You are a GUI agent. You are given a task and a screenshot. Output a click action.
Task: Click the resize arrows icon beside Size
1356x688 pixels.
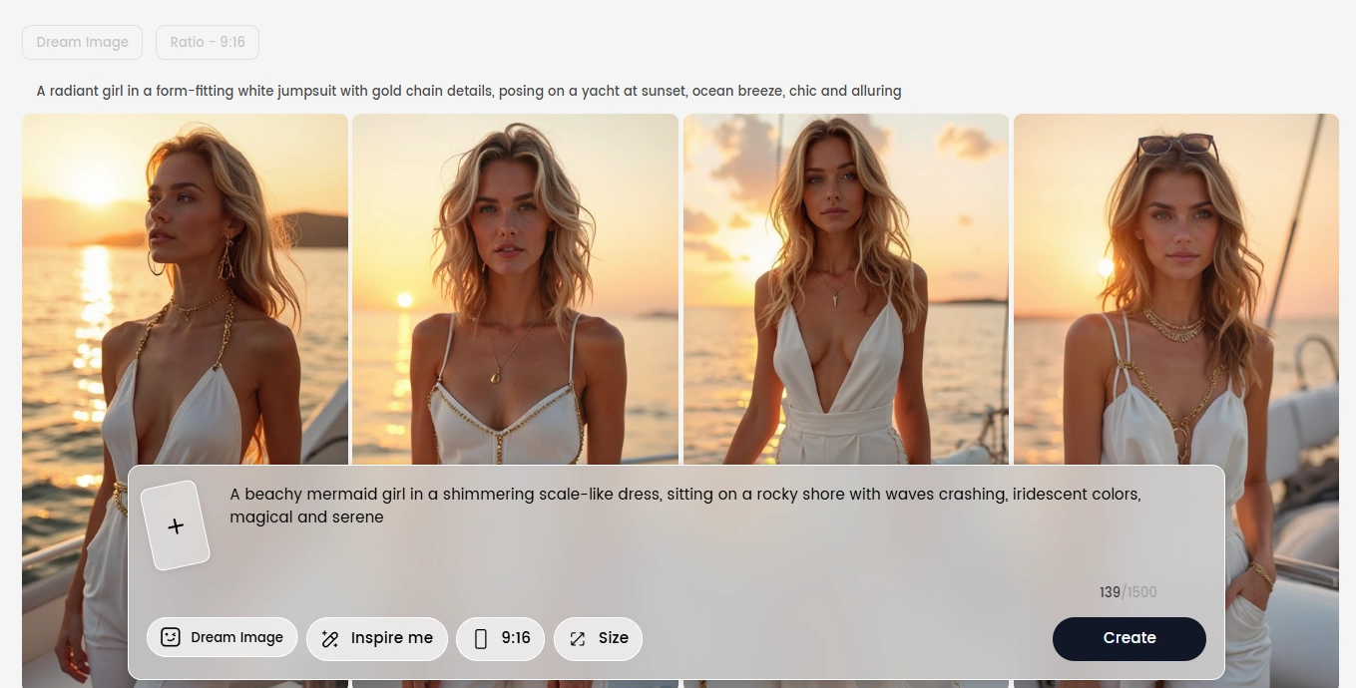coord(578,638)
